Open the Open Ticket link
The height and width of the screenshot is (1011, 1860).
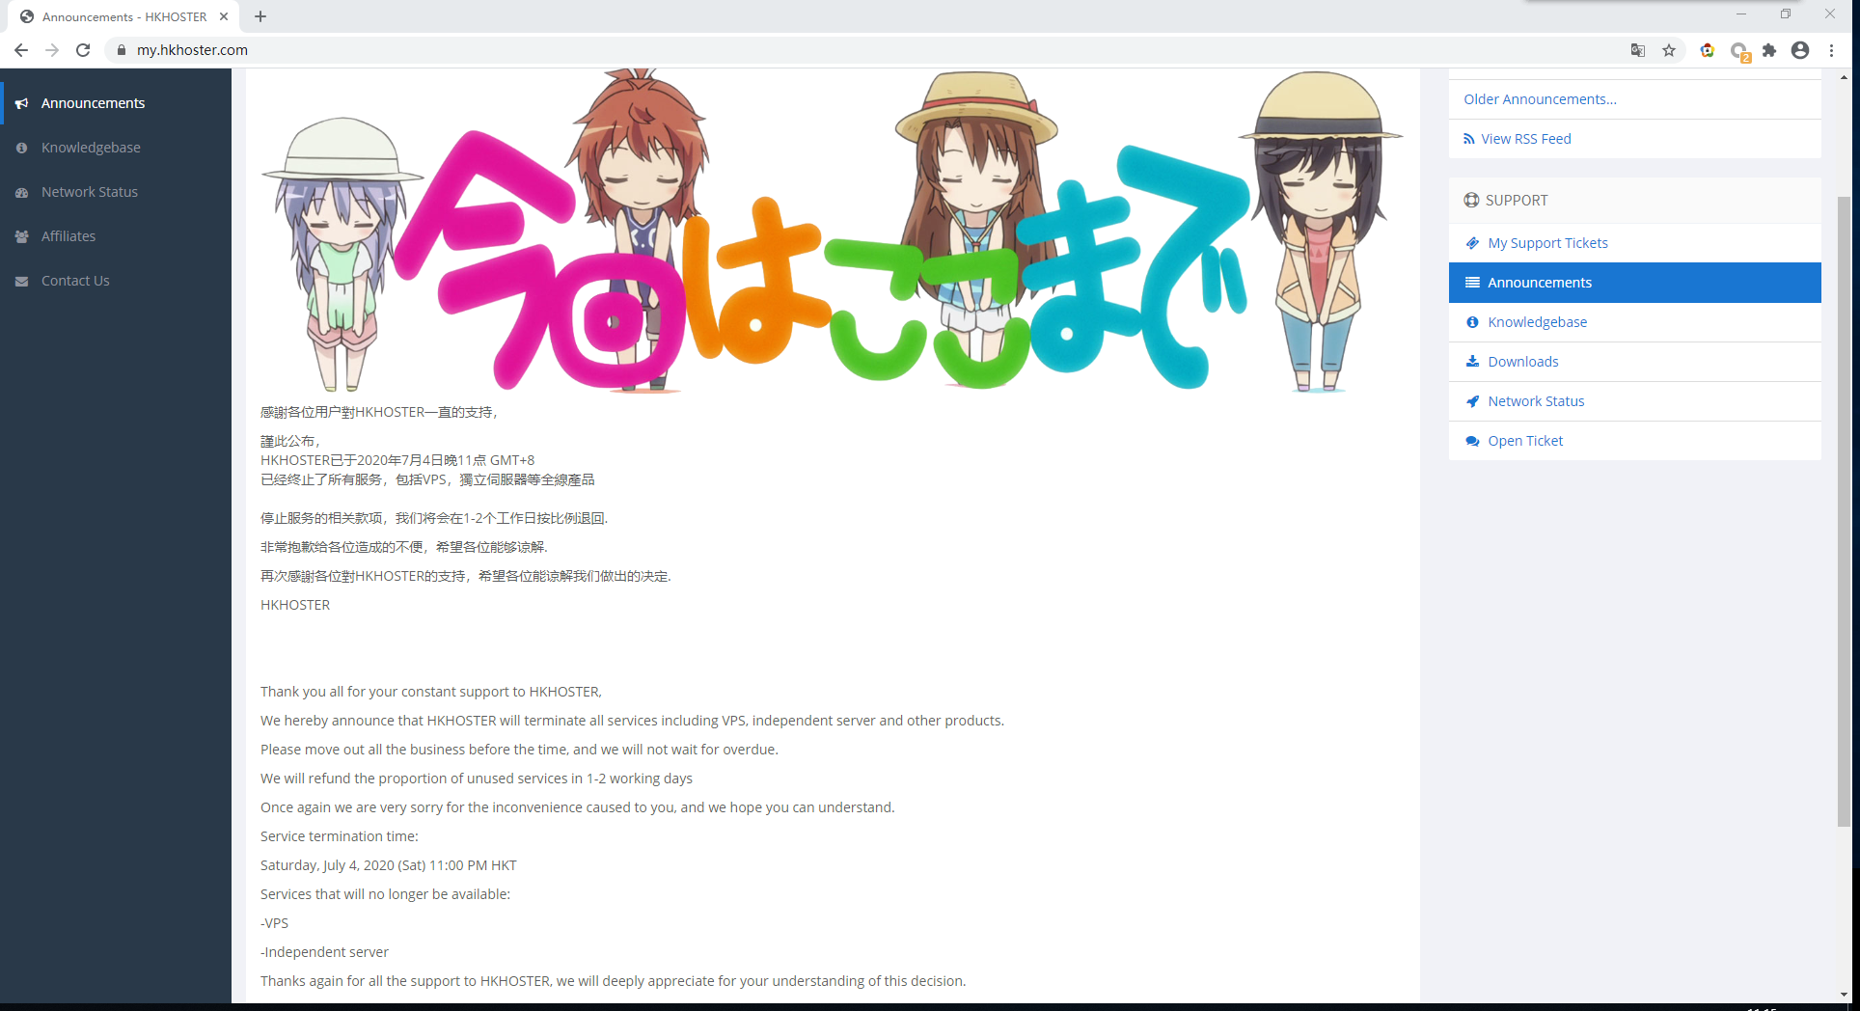(x=1635, y=441)
